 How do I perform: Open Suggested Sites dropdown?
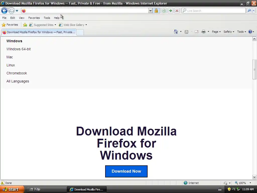(43, 25)
